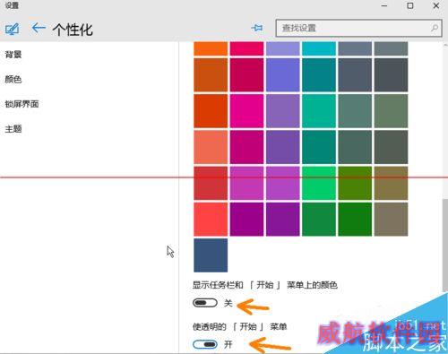Maximize the settings window

(x=410, y=5)
